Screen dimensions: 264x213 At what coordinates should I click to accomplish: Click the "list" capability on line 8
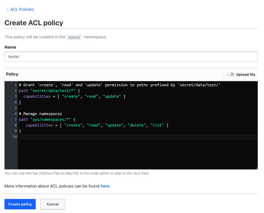pyautogui.click(x=157, y=125)
